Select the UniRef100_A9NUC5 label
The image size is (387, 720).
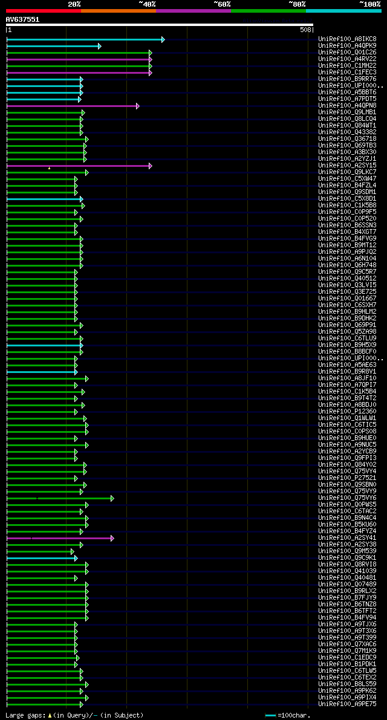pos(347,444)
